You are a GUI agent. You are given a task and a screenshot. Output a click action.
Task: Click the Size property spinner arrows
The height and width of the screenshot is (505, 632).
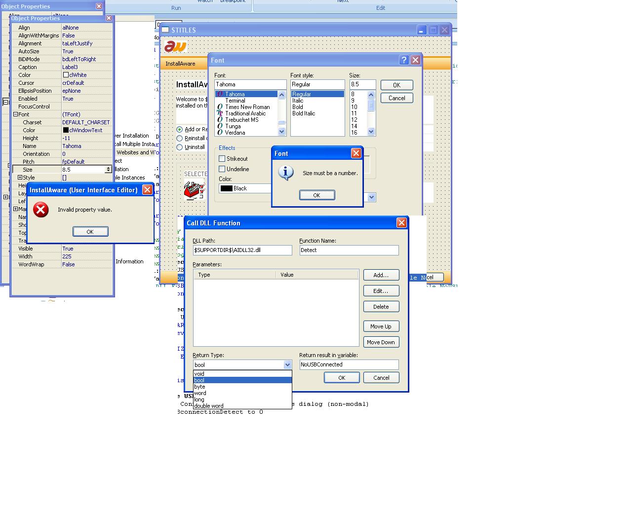tap(109, 170)
